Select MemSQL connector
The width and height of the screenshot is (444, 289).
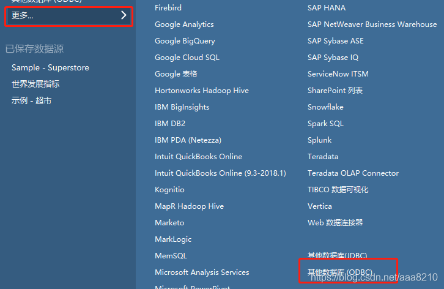click(171, 256)
